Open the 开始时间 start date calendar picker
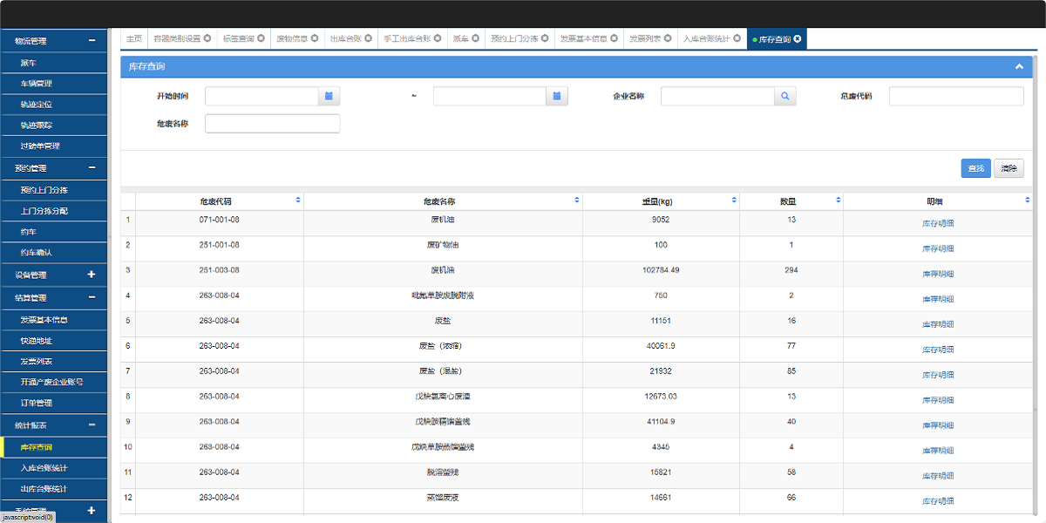This screenshot has width=1046, height=523. coord(329,96)
